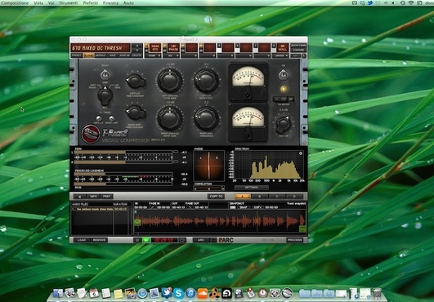Click the lock icon left of INFO
Screen dimensions: 434x302
(x=80, y=197)
